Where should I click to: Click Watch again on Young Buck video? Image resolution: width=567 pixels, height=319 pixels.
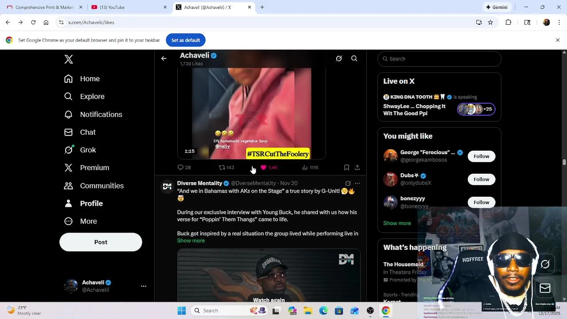[x=269, y=300]
